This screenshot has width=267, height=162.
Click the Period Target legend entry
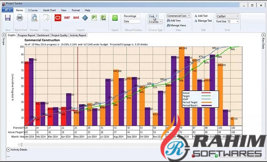point(197,102)
